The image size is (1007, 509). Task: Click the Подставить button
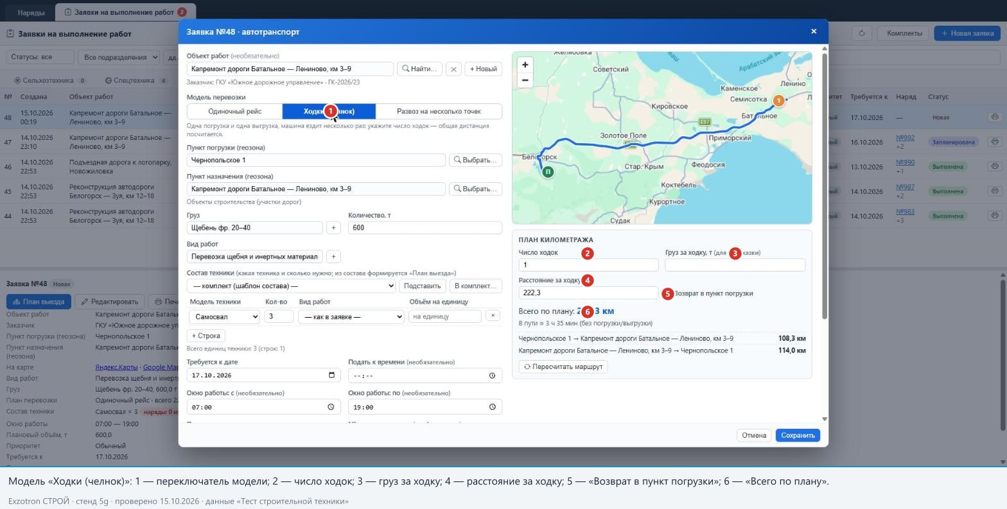click(x=422, y=286)
